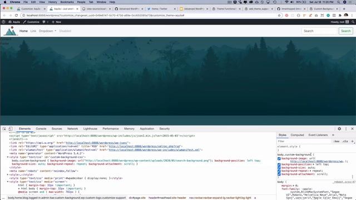This screenshot has width=356, height=200.
Task: Open the Chrome extensions puzzle icon
Action: click(340, 15)
